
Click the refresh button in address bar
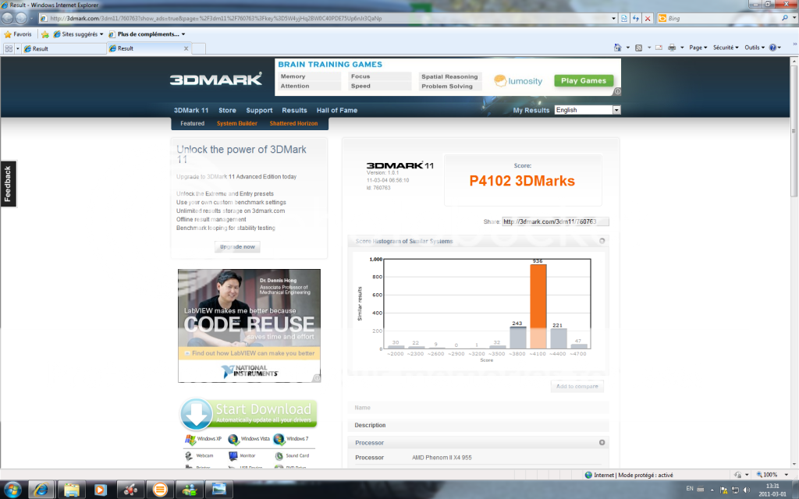point(636,18)
